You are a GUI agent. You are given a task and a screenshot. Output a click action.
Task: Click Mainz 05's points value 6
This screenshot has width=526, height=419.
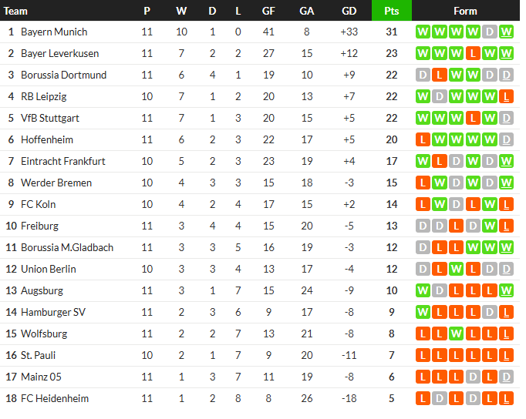coord(392,377)
